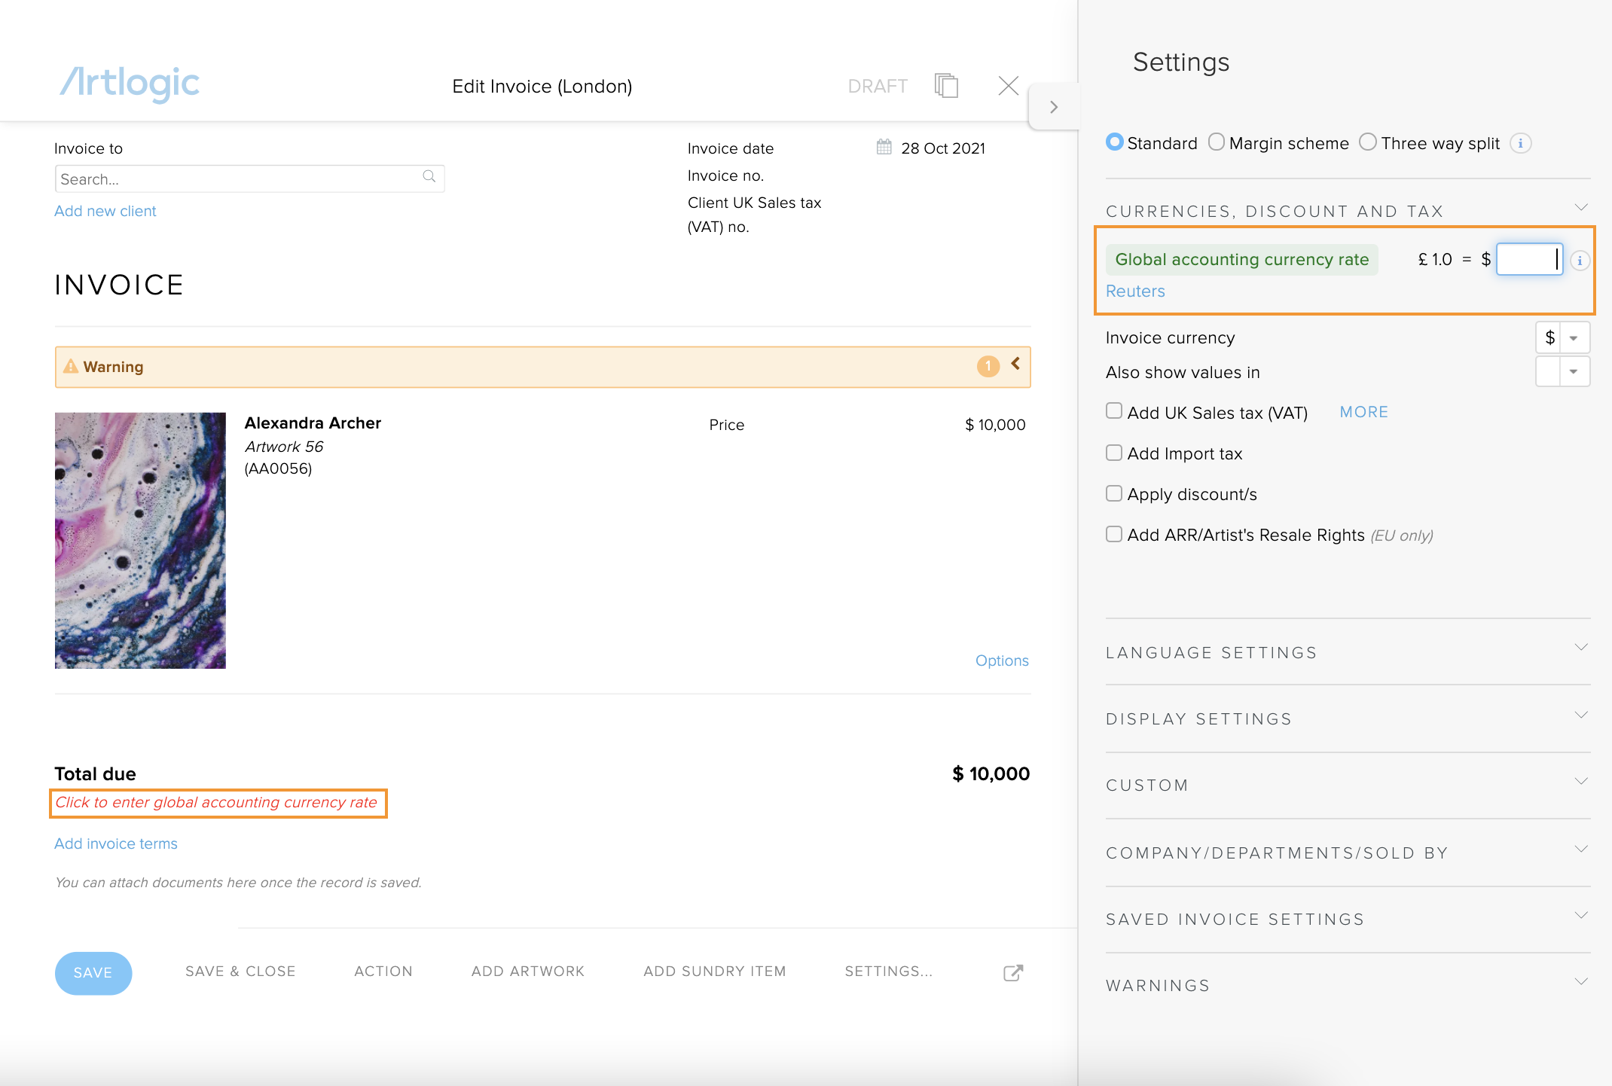Click to enter global accounting currency rate
Screen dimensions: 1612x1086
pyautogui.click(x=217, y=803)
